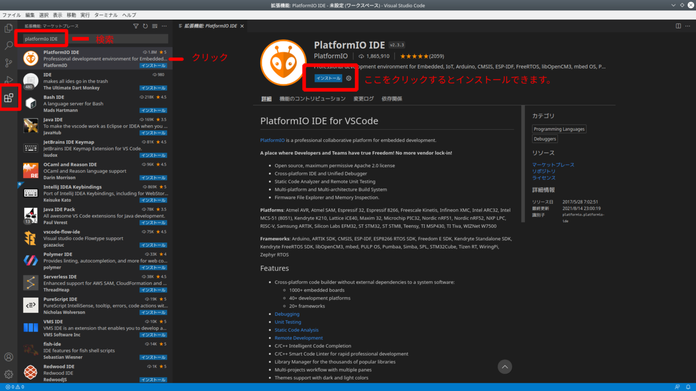Open the マーケットプレース resource link
Screen dimensions: 696x391
tap(553, 165)
